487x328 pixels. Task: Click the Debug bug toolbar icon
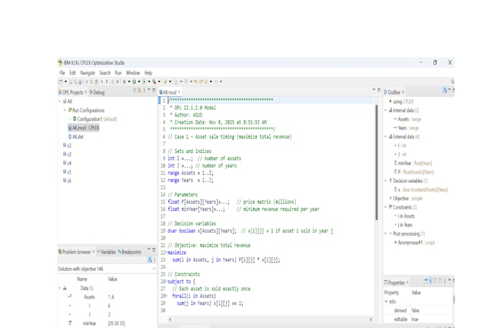tap(124, 81)
